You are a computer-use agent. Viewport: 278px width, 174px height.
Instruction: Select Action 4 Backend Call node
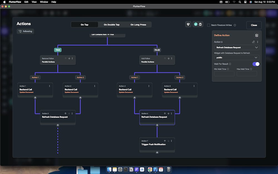click(135, 90)
